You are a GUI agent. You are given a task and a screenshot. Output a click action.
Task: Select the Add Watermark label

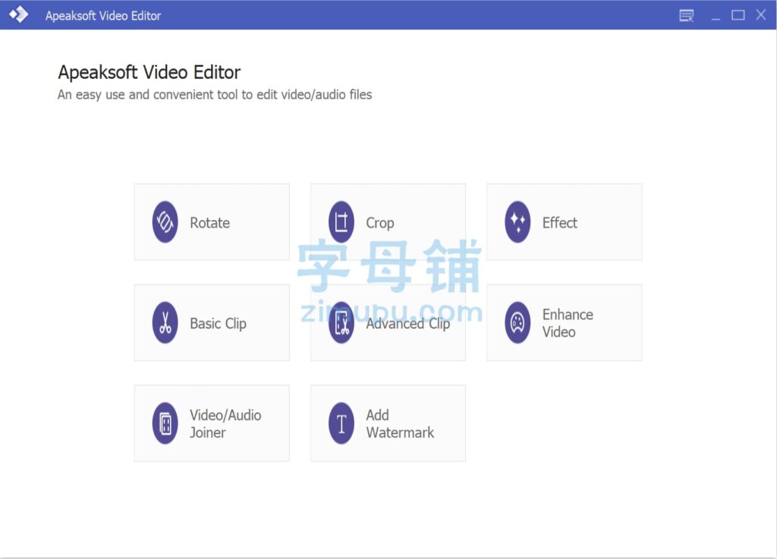[400, 423]
